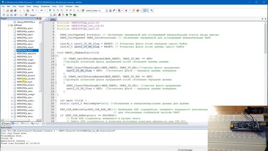This screenshot has height=151, width=268.
Task: Select the Project panel tab
Action: coord(5,123)
